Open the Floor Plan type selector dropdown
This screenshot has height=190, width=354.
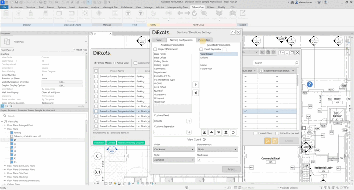point(86,42)
